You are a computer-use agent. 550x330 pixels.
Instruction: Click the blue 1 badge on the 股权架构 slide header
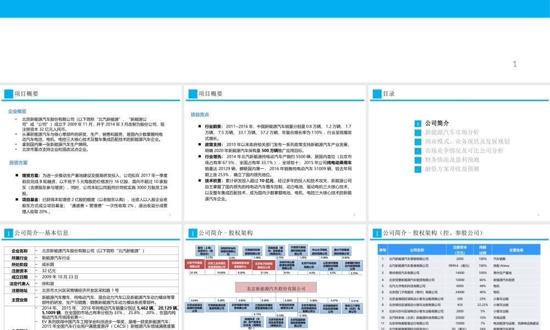tap(192, 232)
